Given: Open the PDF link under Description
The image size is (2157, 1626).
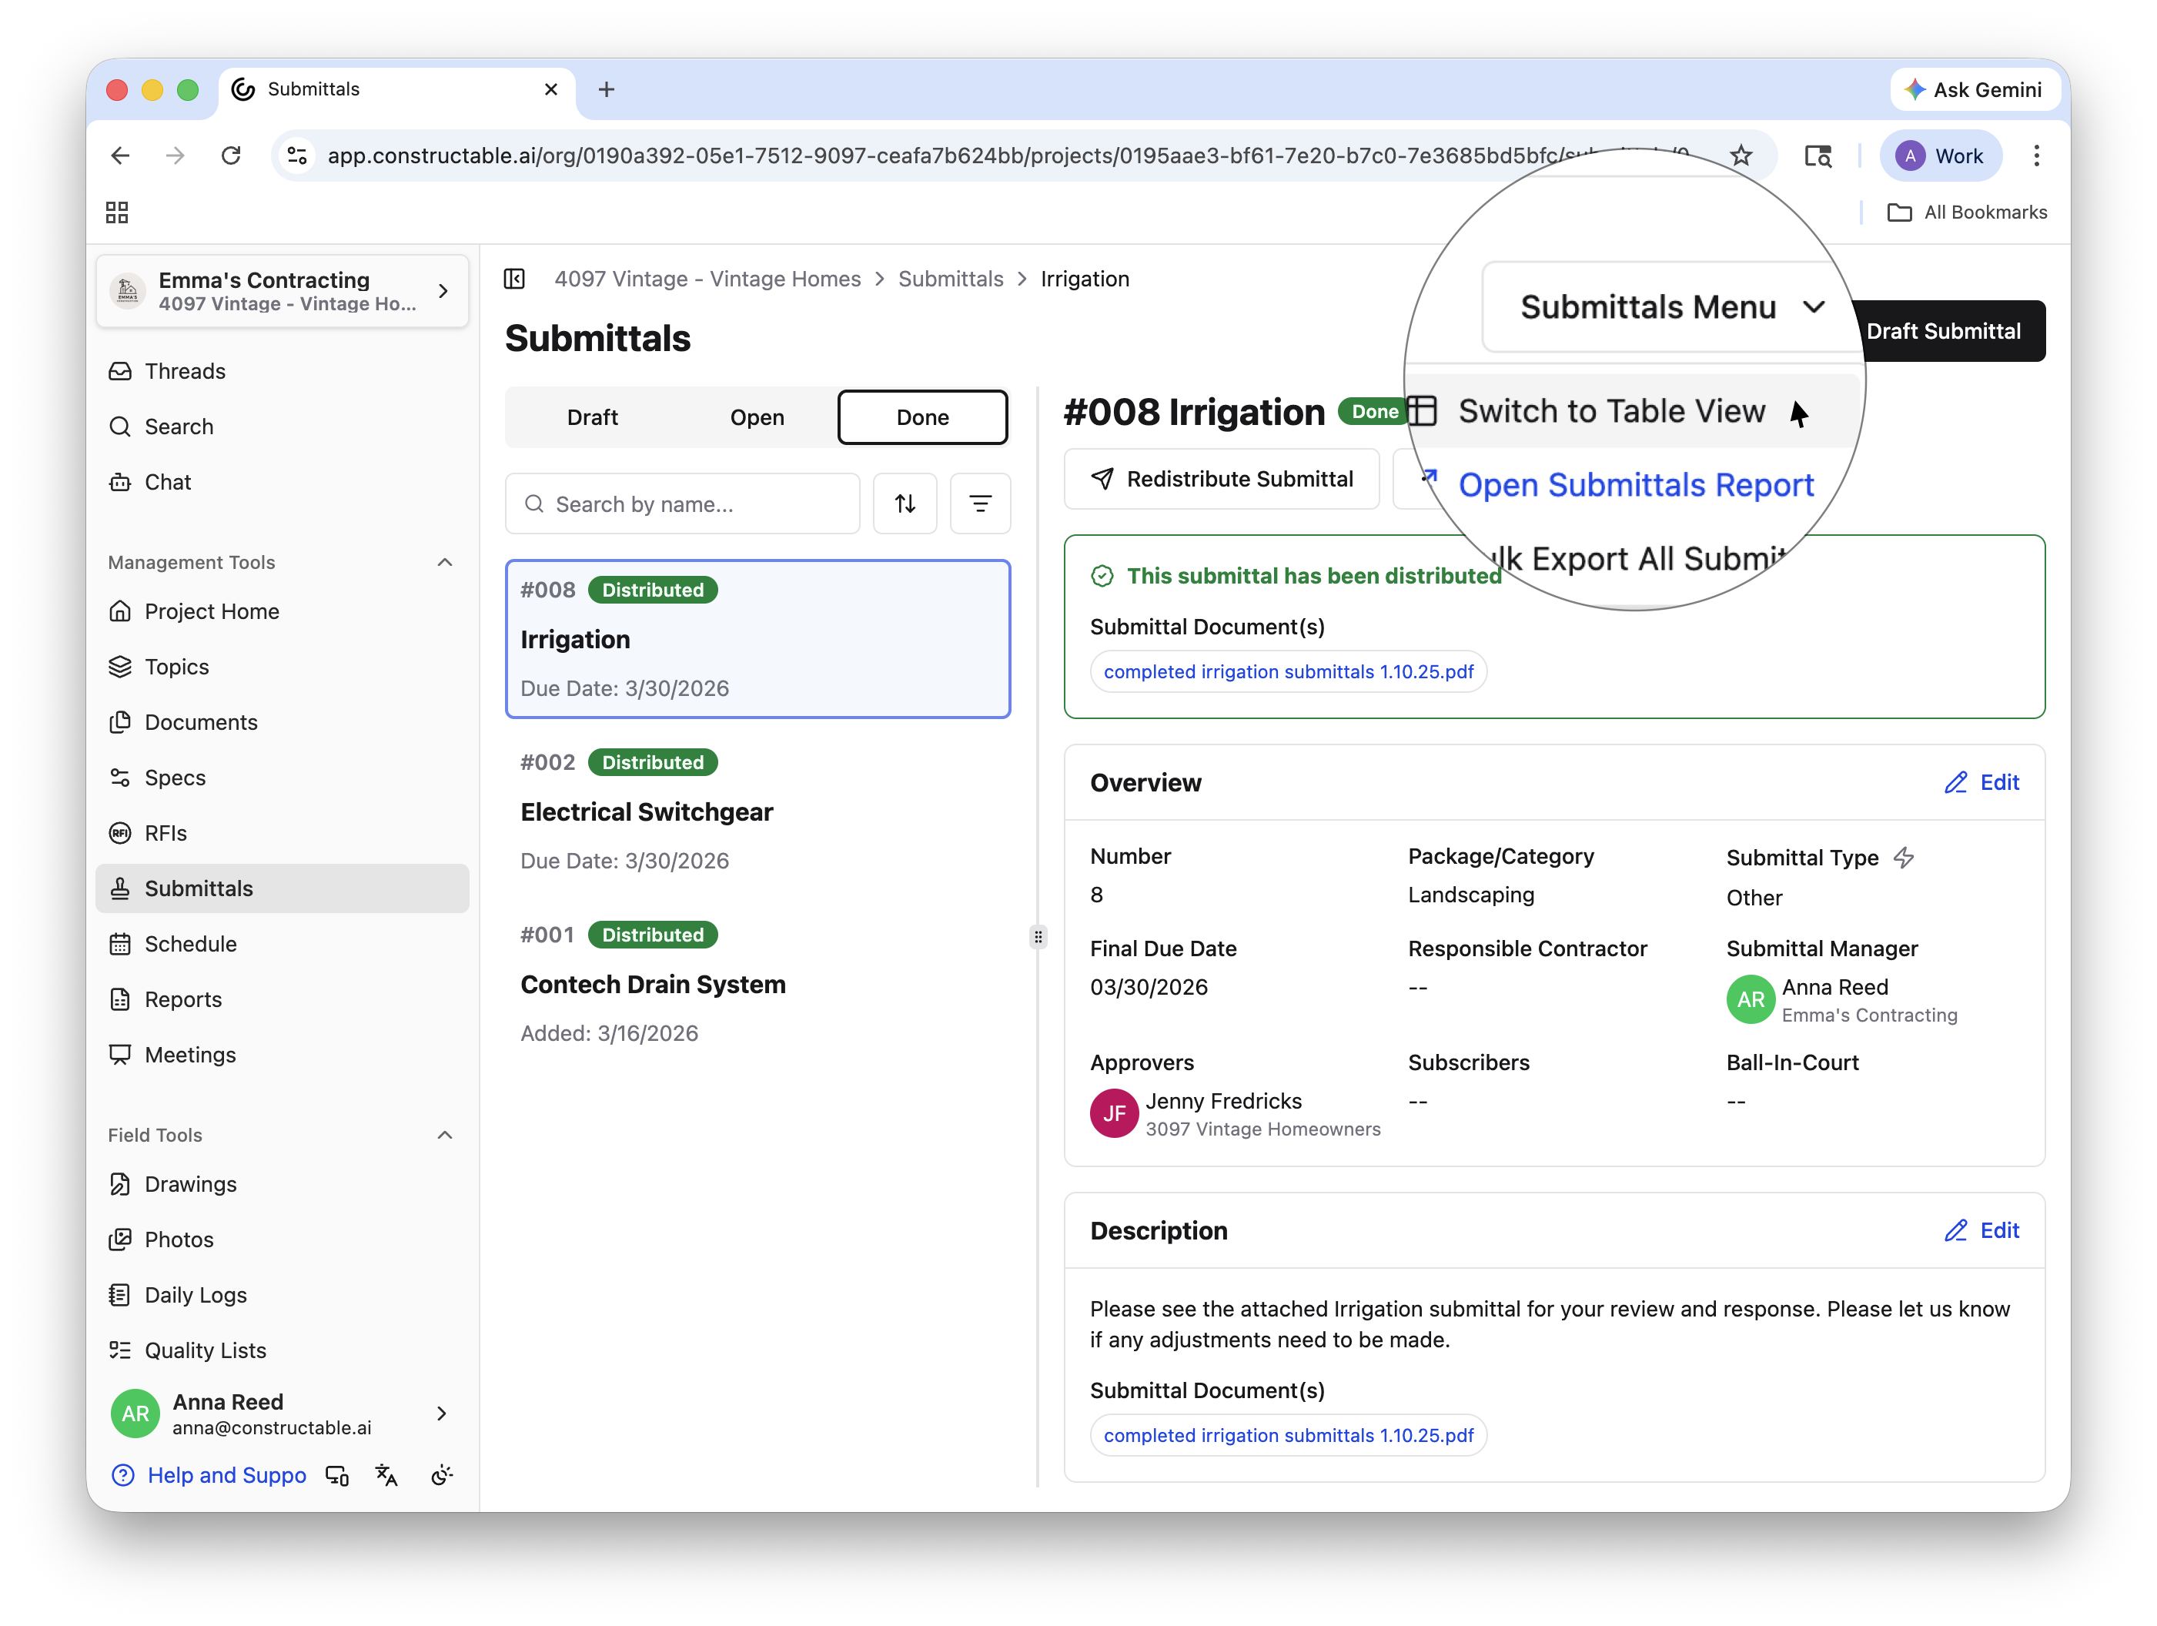Looking at the screenshot, I should (x=1288, y=1436).
